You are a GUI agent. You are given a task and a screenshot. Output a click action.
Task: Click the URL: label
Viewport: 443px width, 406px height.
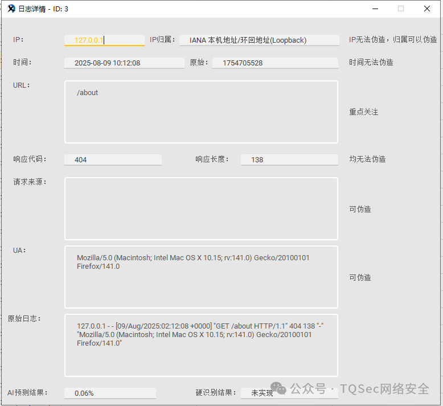pos(22,85)
